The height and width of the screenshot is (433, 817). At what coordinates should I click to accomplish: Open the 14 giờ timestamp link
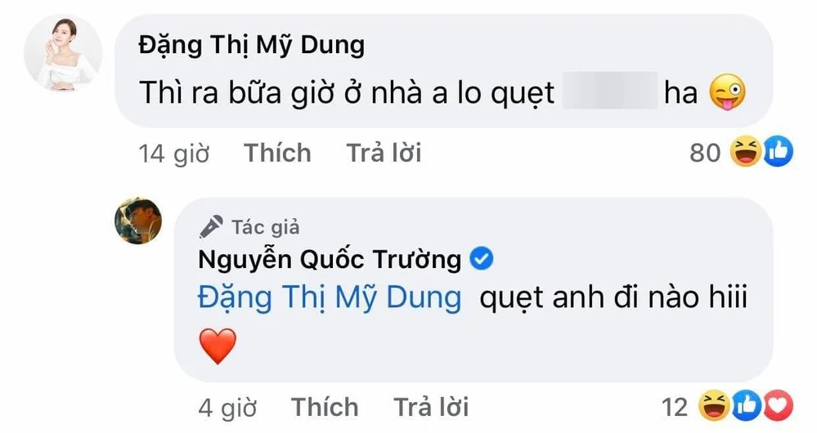pos(174,153)
